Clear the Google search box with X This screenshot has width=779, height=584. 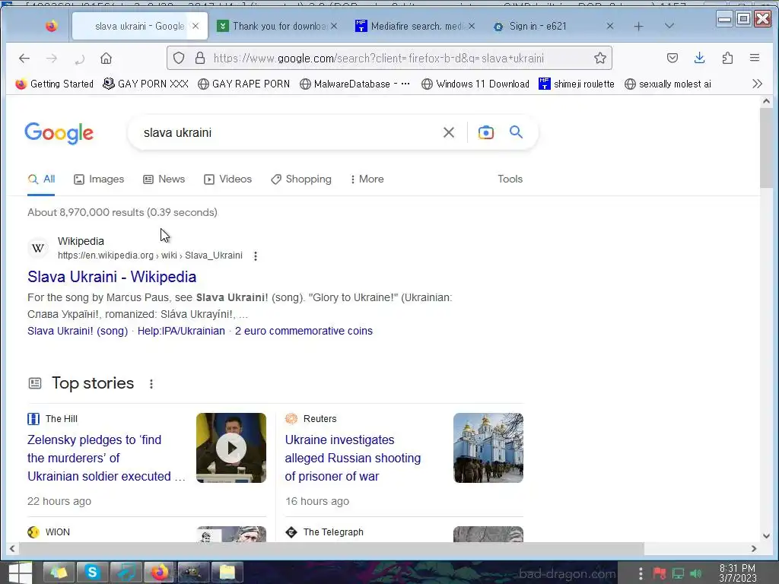coord(449,132)
